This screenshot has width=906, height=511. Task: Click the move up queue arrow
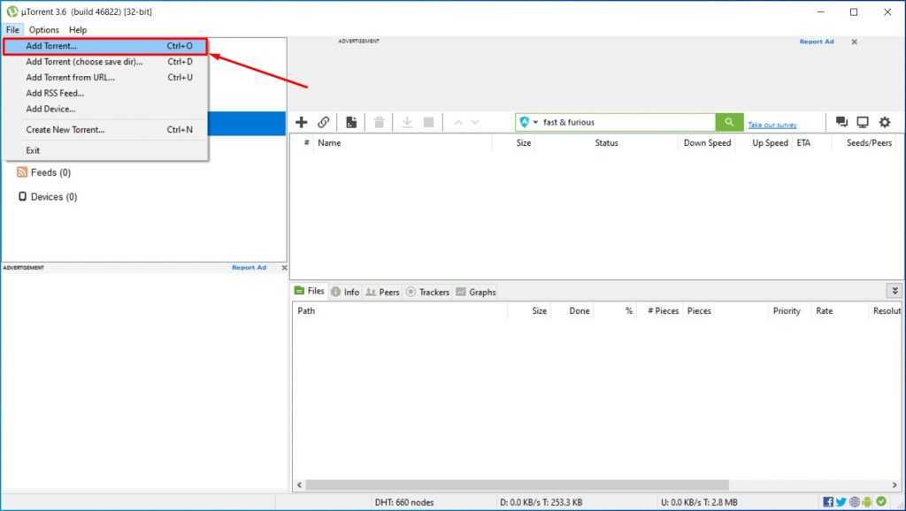[x=458, y=122]
